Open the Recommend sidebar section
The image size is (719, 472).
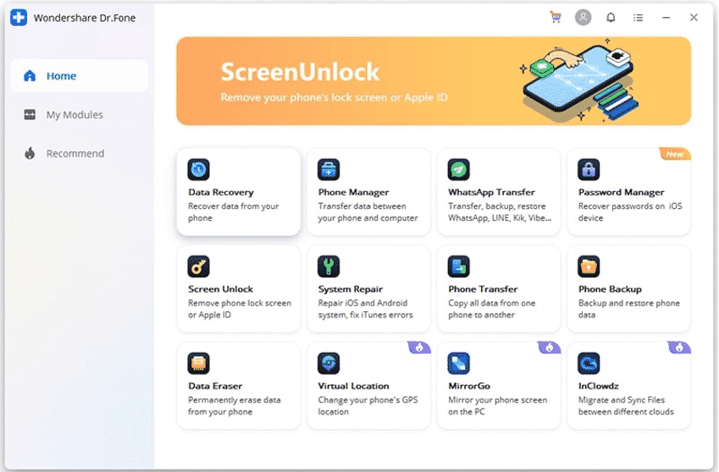(x=79, y=154)
